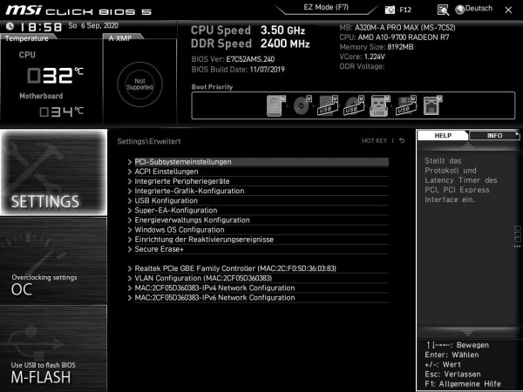Toggle the A-XMP circular button
This screenshot has width=523, height=392.
[139, 84]
